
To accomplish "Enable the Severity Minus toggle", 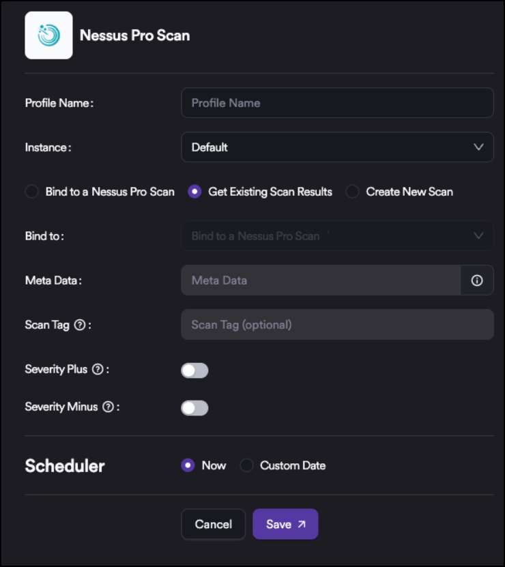I will (x=194, y=408).
